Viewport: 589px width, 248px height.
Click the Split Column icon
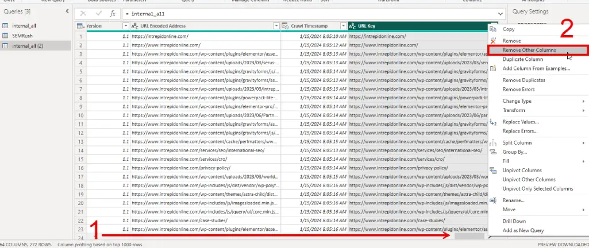[x=493, y=143]
